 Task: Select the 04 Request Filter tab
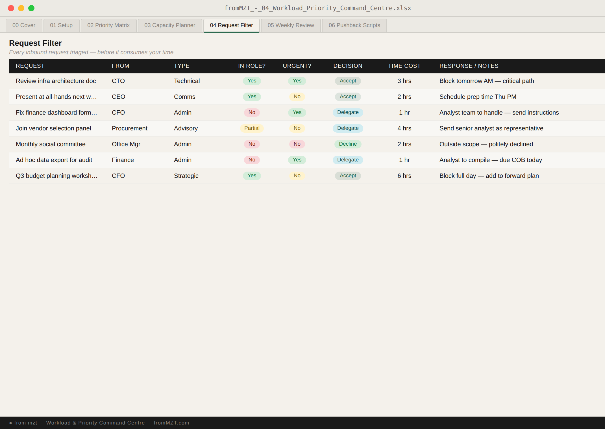pos(231,25)
